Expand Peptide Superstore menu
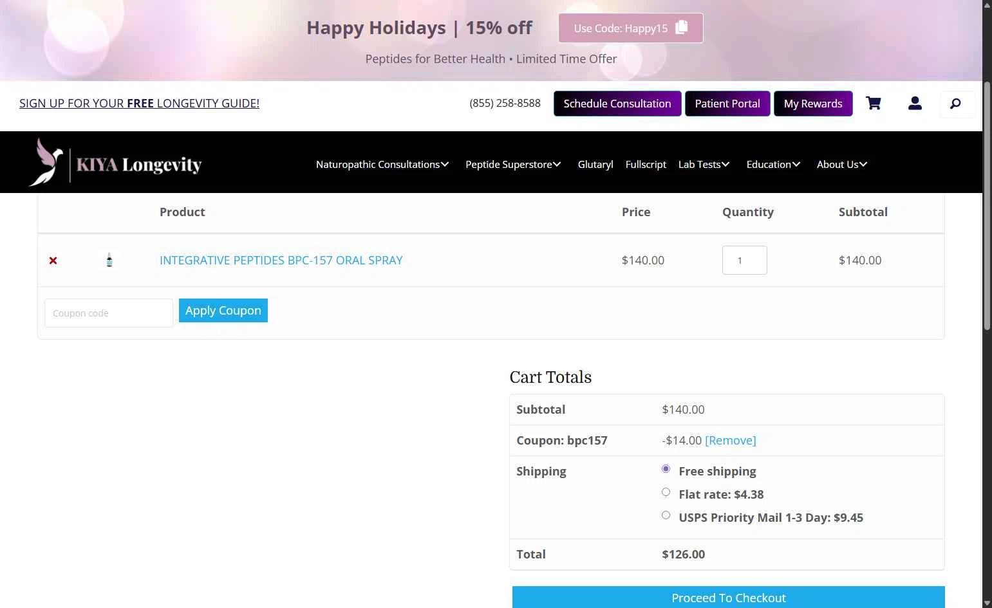 click(513, 164)
